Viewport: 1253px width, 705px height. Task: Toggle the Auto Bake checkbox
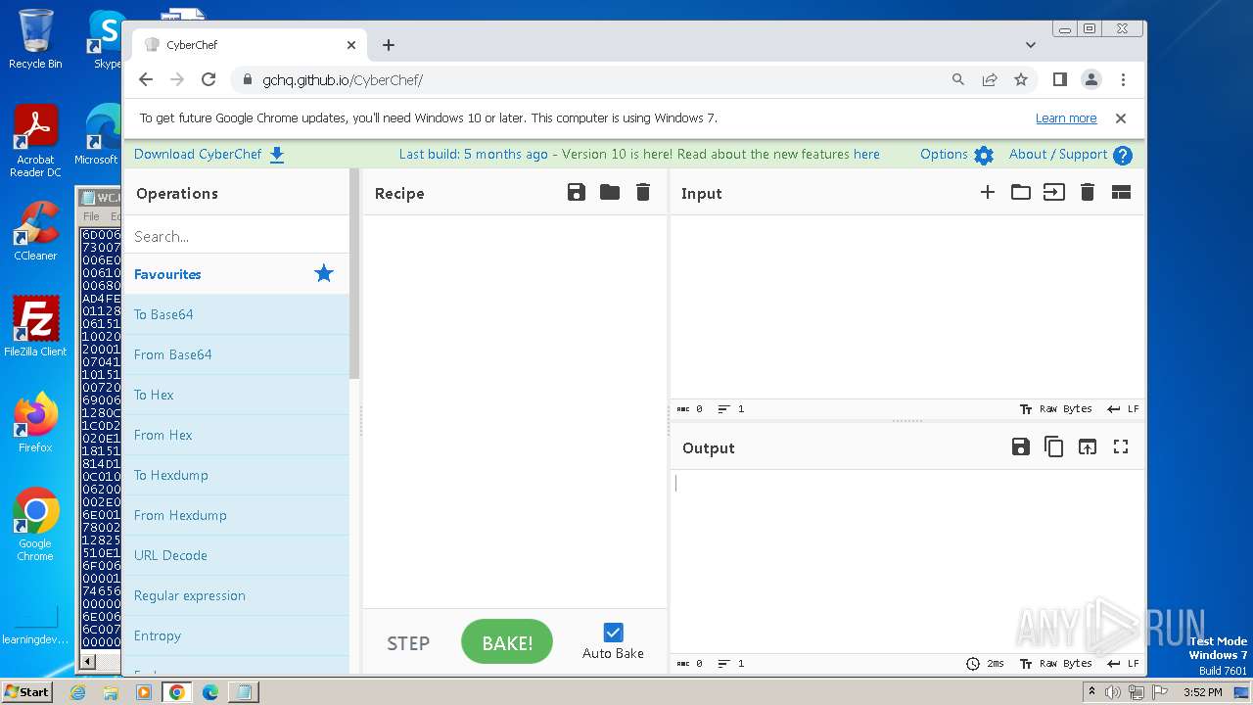point(613,633)
